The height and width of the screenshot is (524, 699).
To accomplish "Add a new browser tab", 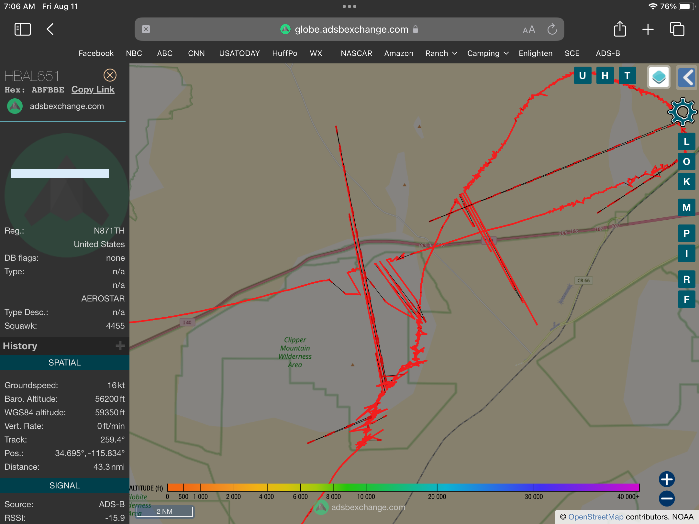I will pyautogui.click(x=648, y=29).
